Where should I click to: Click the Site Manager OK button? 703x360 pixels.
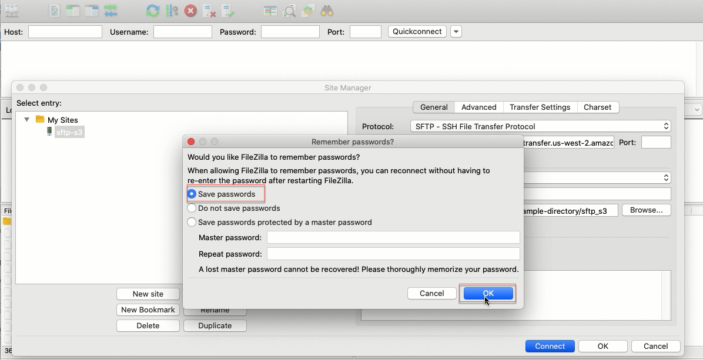[x=602, y=346]
